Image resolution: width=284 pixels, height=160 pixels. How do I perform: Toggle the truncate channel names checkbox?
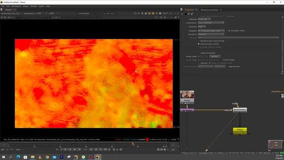[x=199, y=47]
